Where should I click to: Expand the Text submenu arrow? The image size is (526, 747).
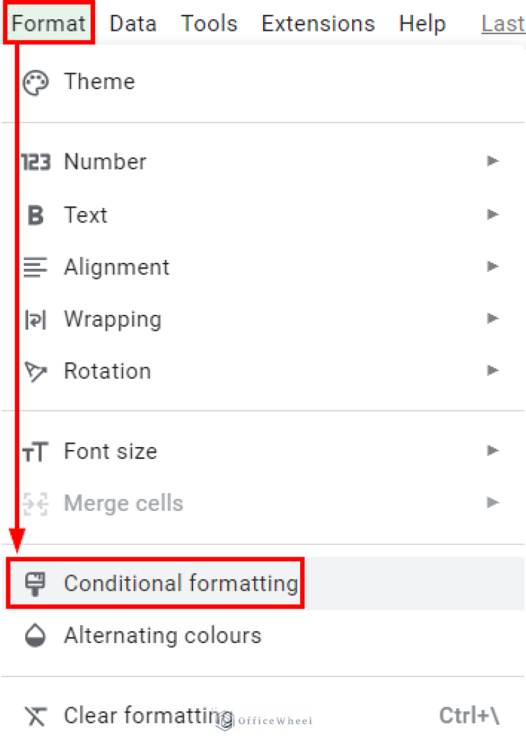492,214
